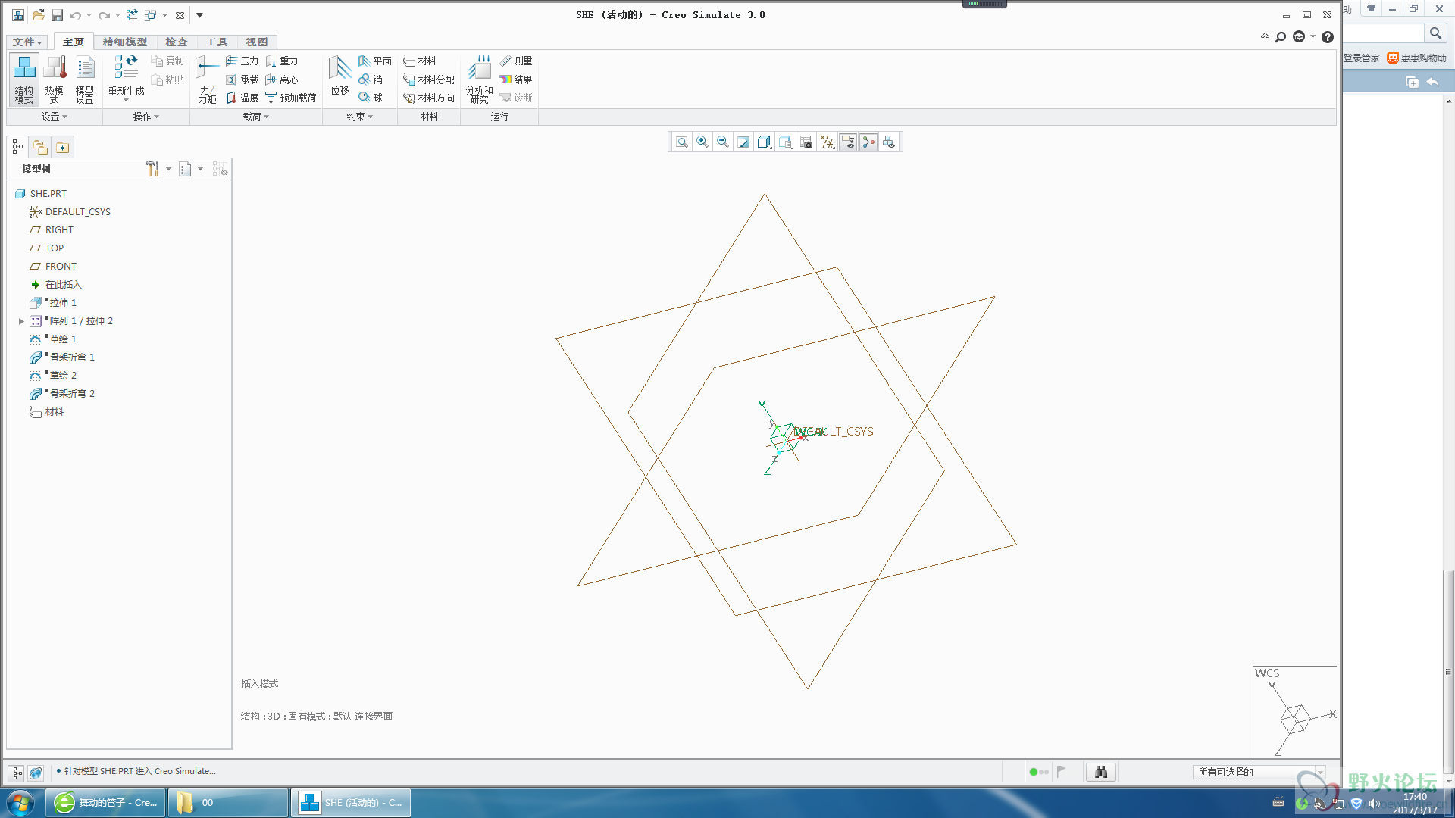Click the Save icon in the quick access toolbar
The width and height of the screenshot is (1455, 818).
57,15
